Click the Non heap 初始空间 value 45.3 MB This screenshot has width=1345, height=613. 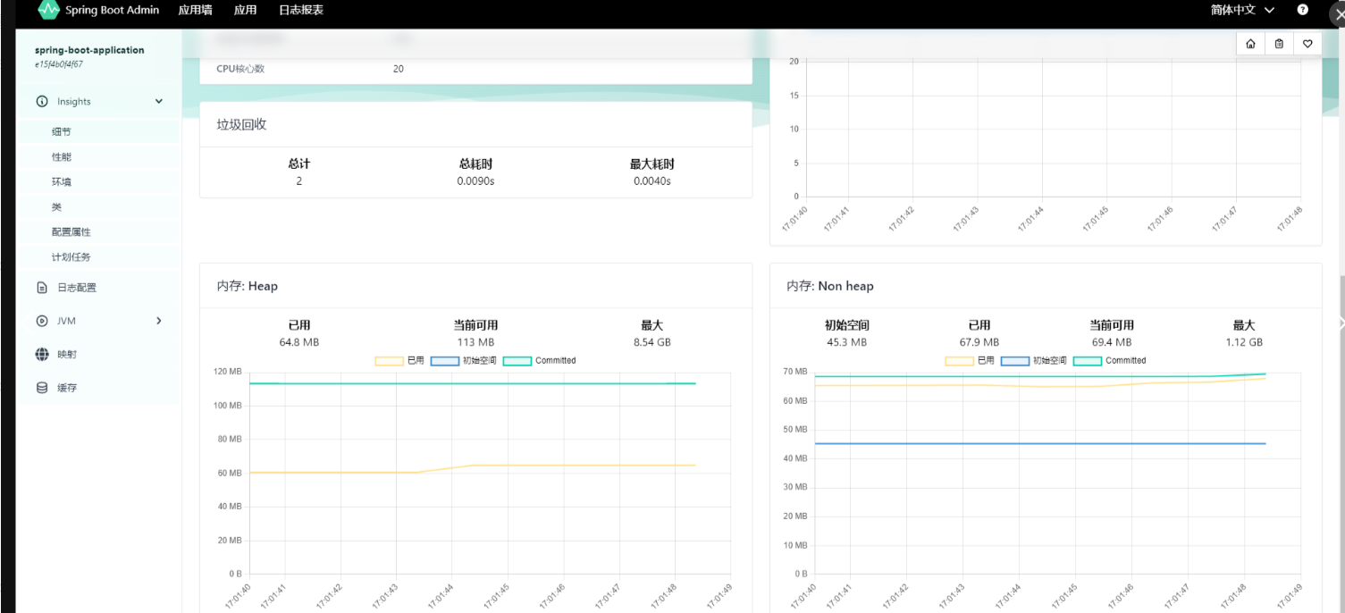point(847,342)
